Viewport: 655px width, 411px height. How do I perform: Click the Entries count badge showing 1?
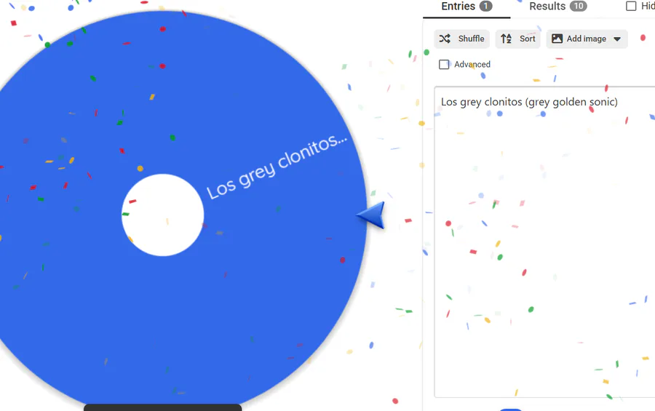coord(485,7)
